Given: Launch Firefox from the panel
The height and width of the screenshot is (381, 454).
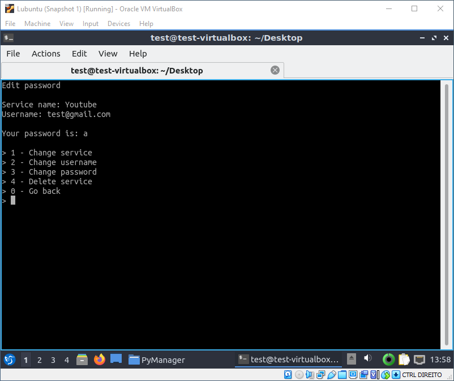Looking at the screenshot, I should point(100,360).
